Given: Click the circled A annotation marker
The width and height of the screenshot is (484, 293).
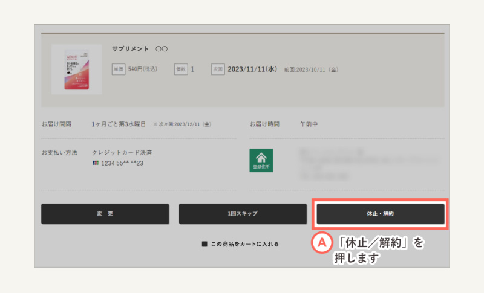Looking at the screenshot, I should [x=322, y=243].
